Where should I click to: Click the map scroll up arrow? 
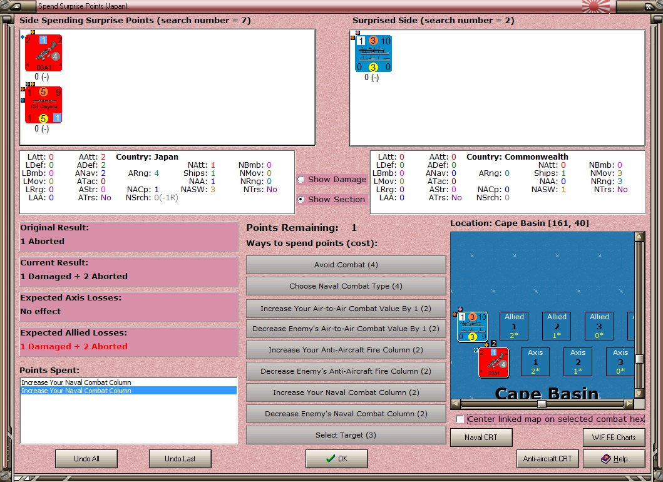[639, 237]
